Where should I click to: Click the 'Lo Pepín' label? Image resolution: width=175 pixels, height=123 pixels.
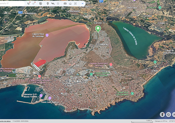(148, 16)
